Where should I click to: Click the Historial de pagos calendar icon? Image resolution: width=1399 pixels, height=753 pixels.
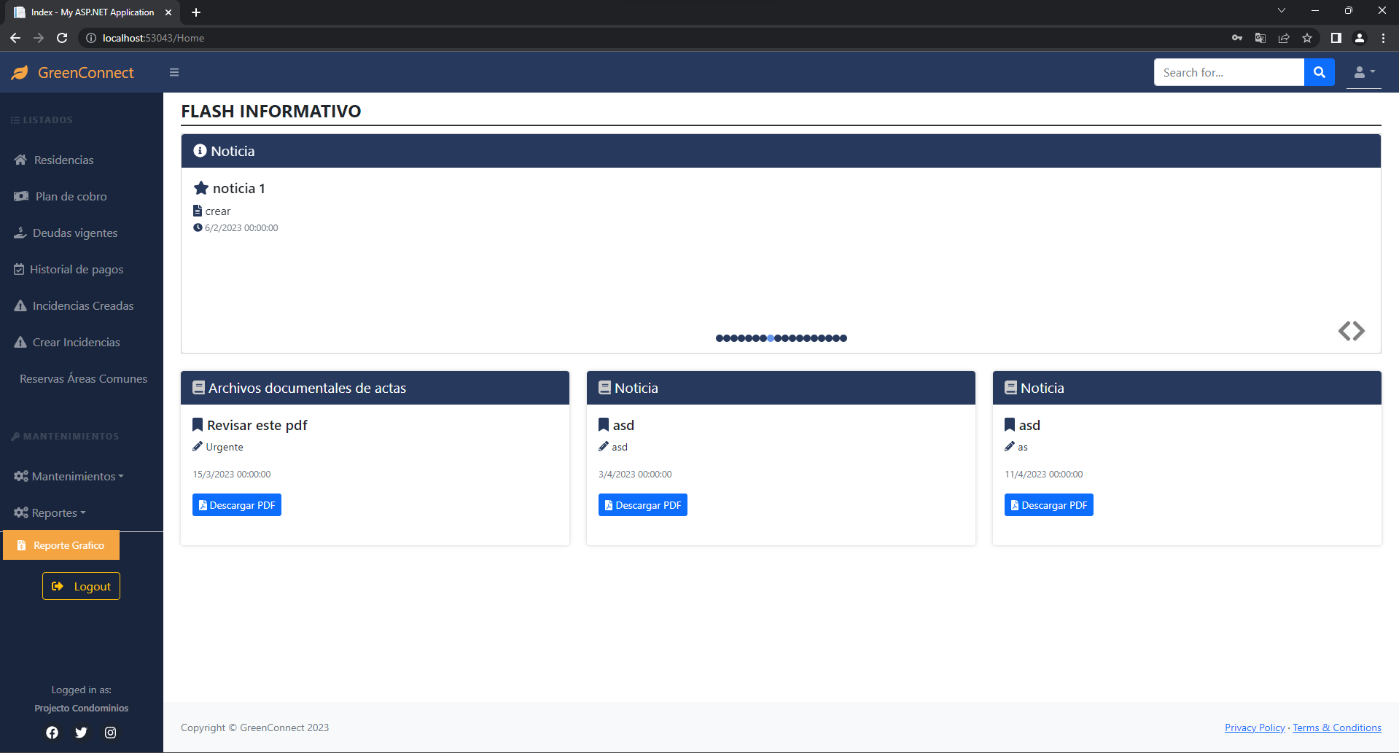pyautogui.click(x=19, y=269)
